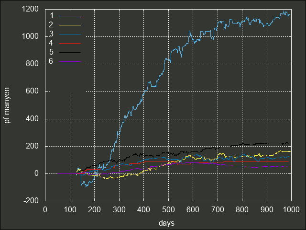This screenshot has width=306, height=230.
Task: Click x-axis tick label '300'
Action: tap(119, 210)
